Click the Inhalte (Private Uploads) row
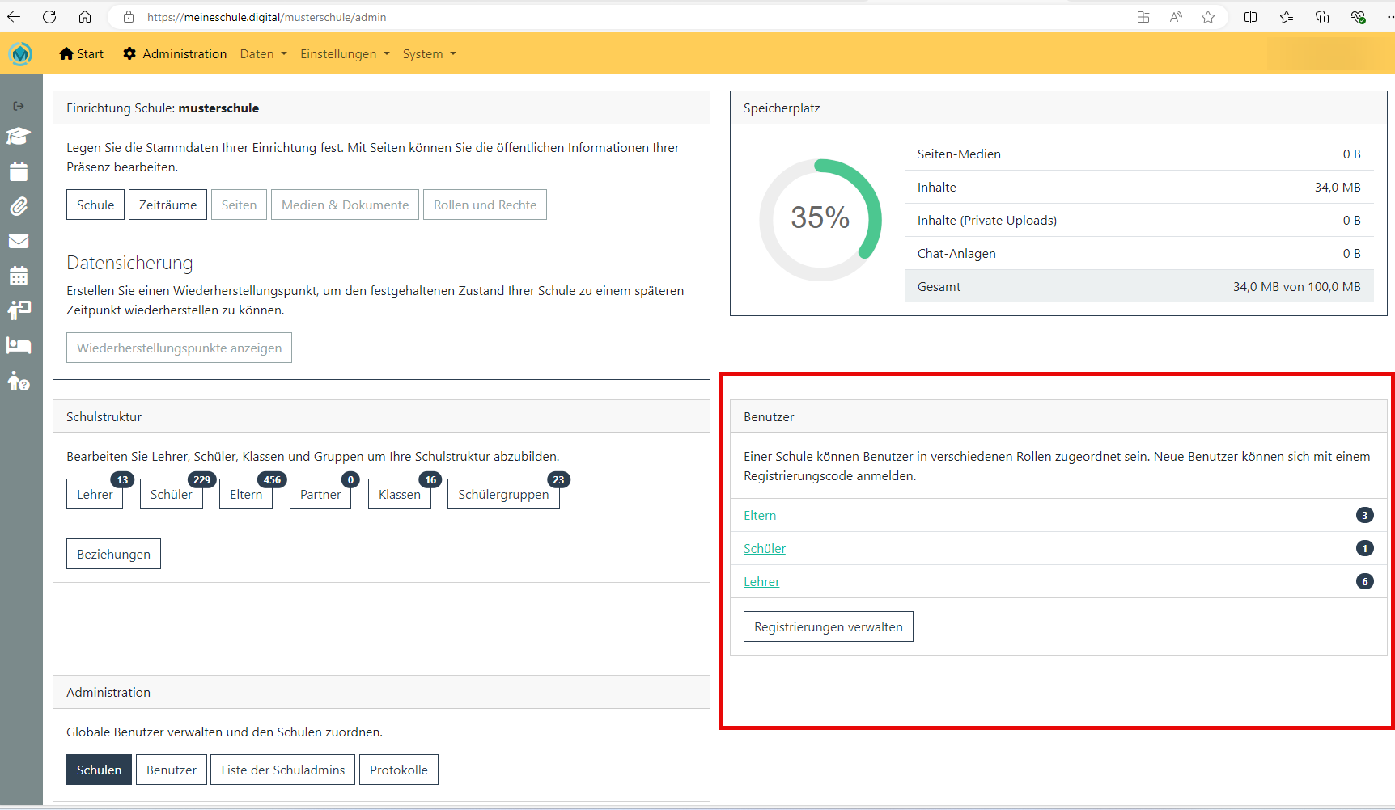Image resolution: width=1395 pixels, height=810 pixels. click(x=1138, y=220)
